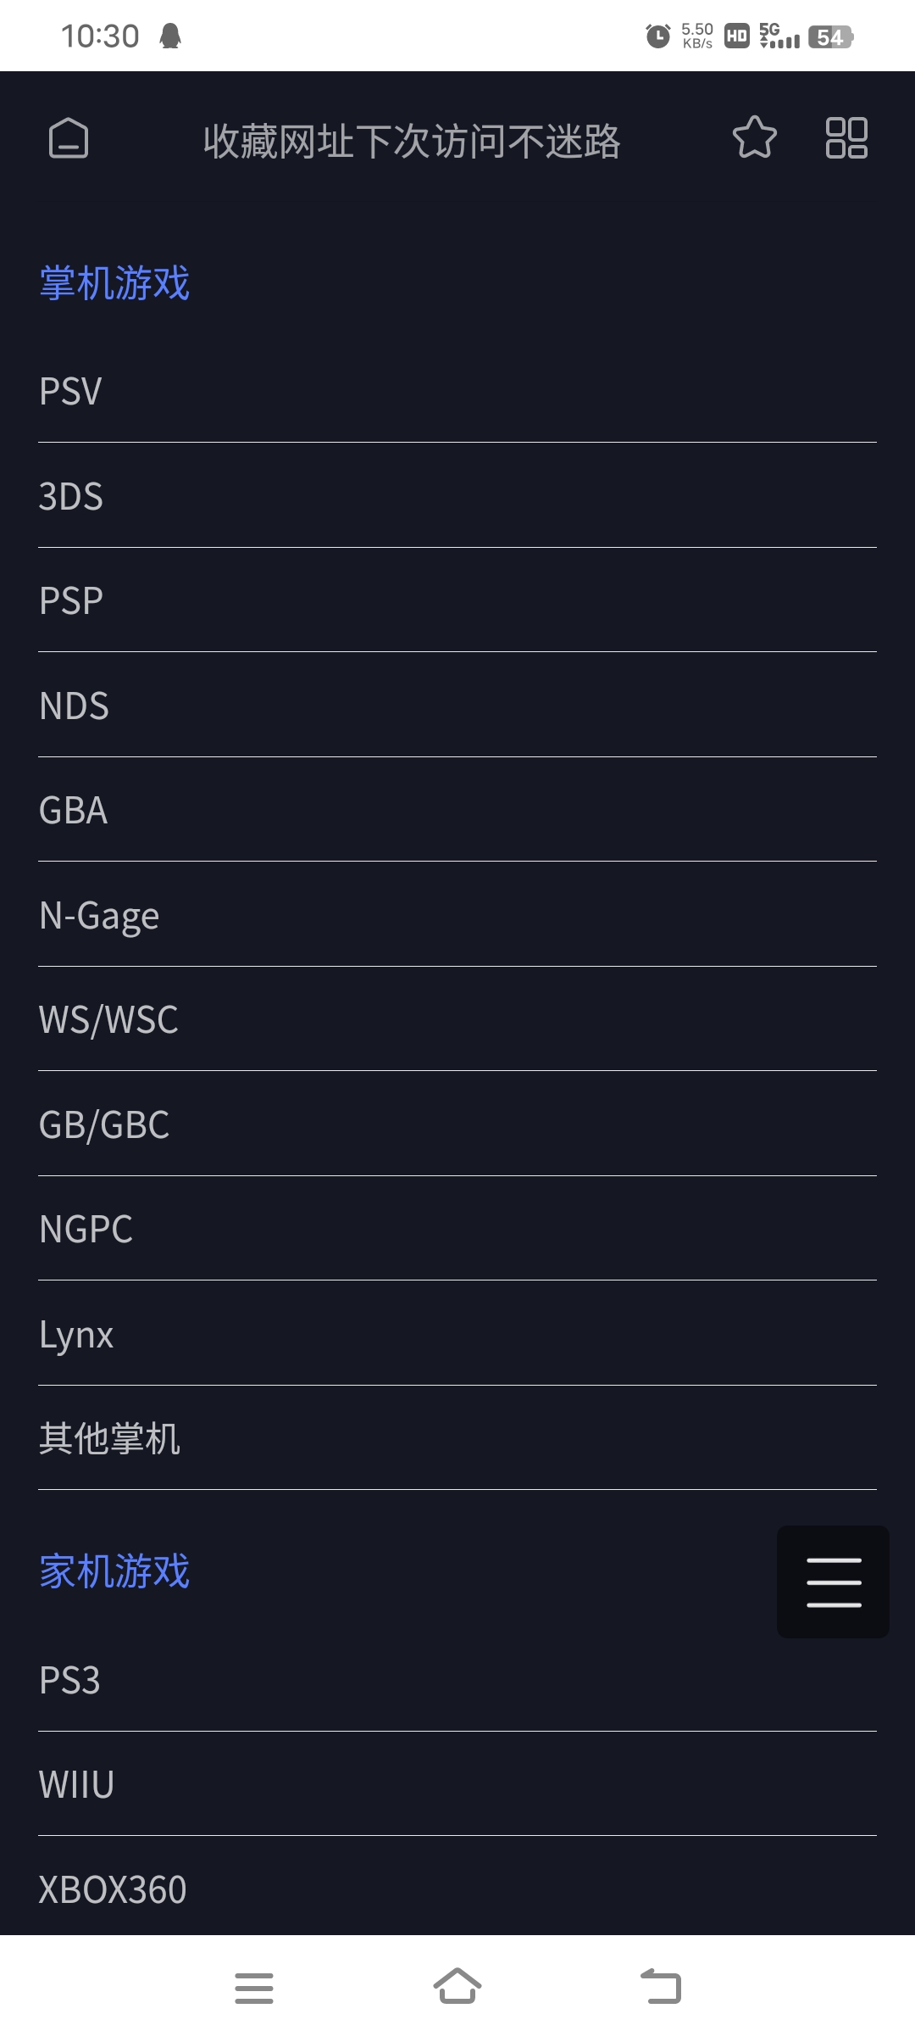Tap Android back navigation icon
This screenshot has height=2042, width=915.
click(x=661, y=1986)
